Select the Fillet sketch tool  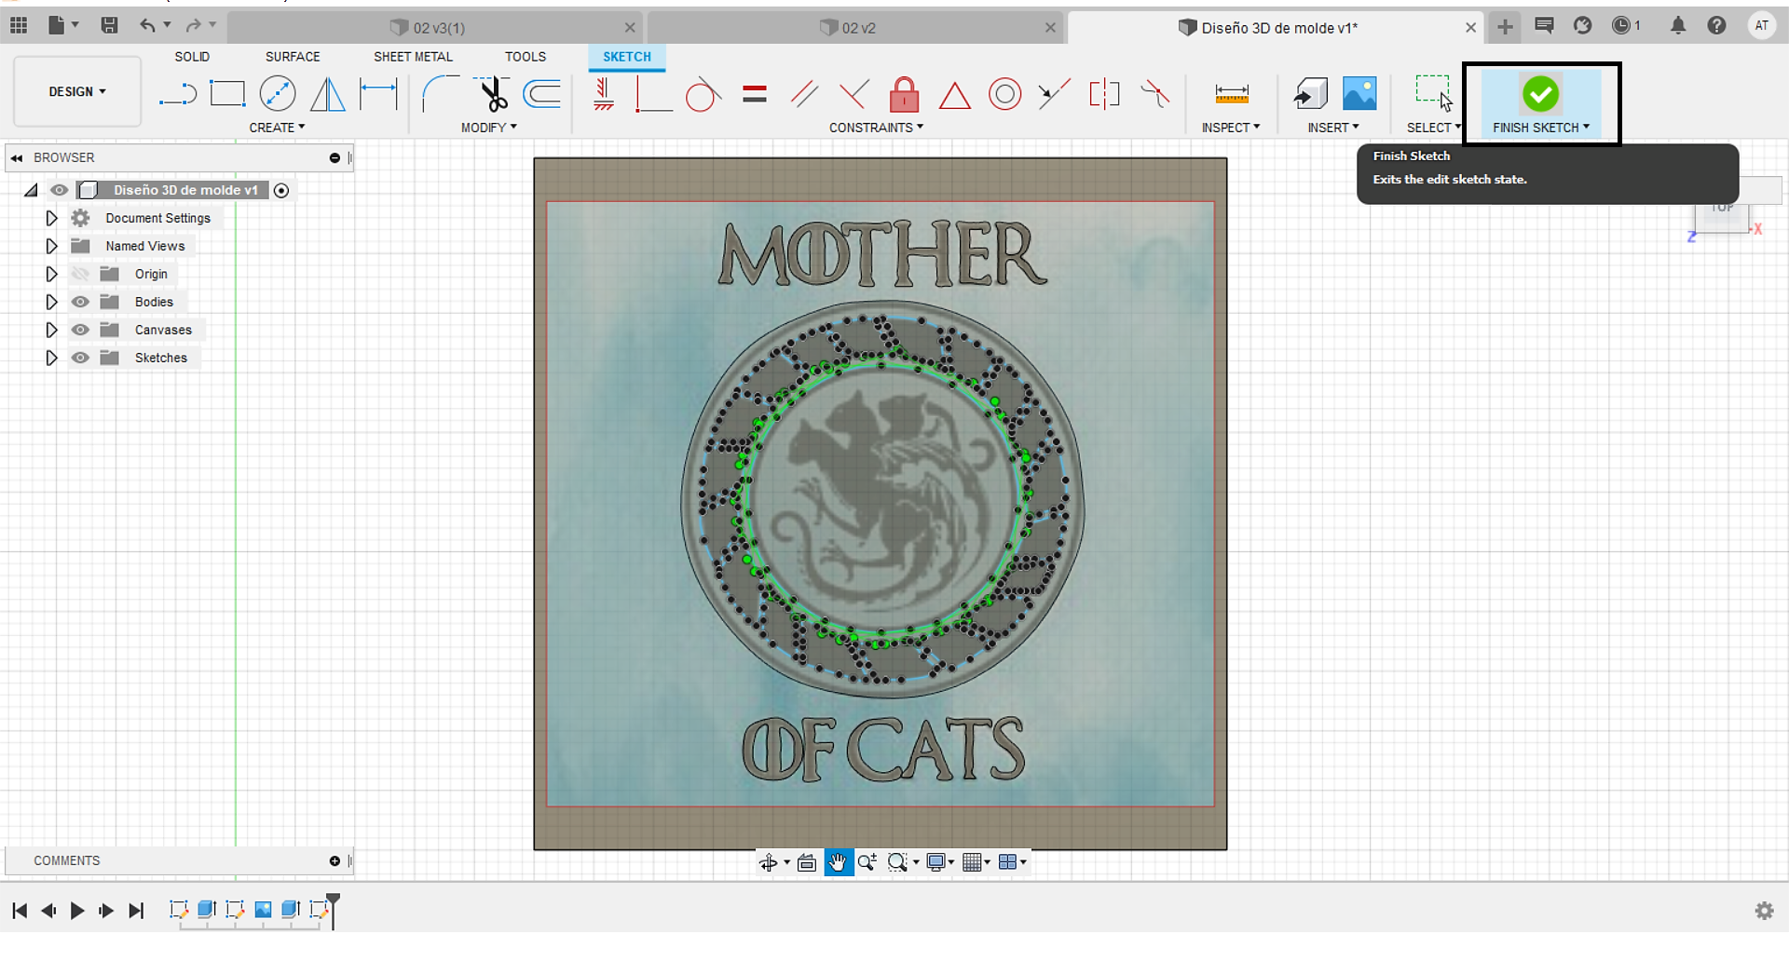(439, 94)
